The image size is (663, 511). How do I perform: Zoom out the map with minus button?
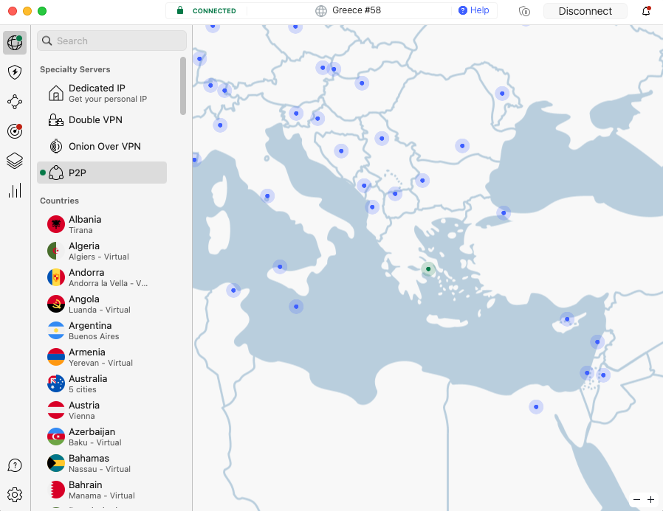coord(636,500)
